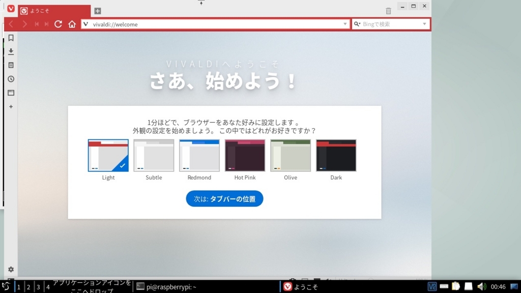Click the Hot Pink theme label

(x=245, y=178)
